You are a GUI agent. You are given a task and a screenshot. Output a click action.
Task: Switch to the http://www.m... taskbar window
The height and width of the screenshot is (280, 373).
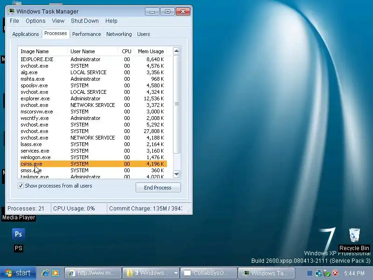pyautogui.click(x=93, y=273)
